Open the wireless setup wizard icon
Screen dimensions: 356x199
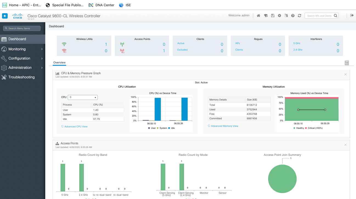tap(266, 16)
